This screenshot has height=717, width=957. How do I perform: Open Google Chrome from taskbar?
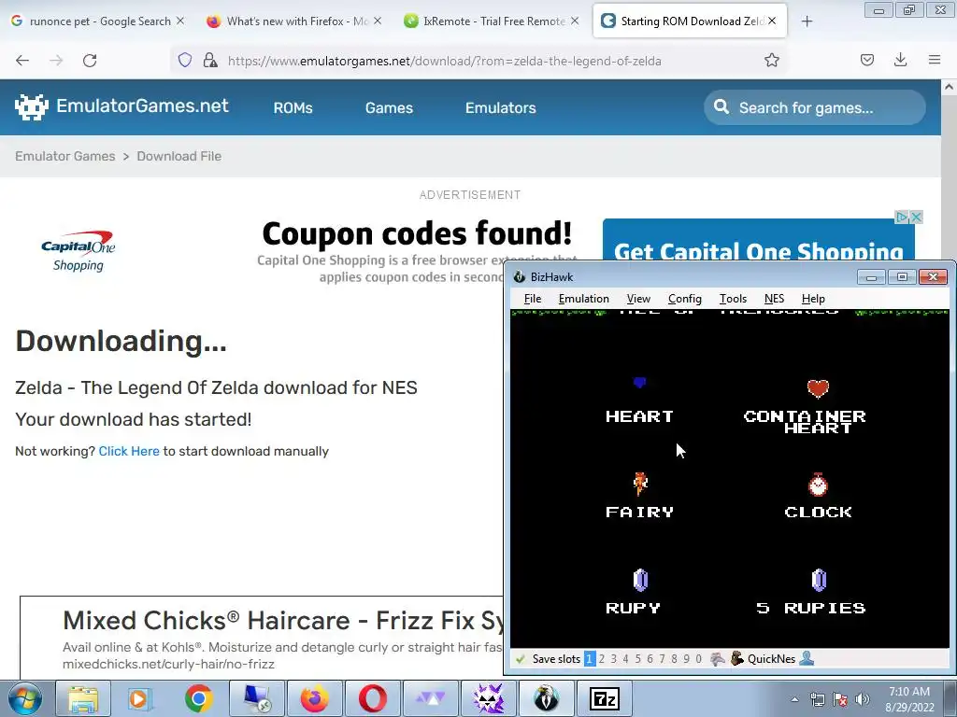pyautogui.click(x=198, y=698)
